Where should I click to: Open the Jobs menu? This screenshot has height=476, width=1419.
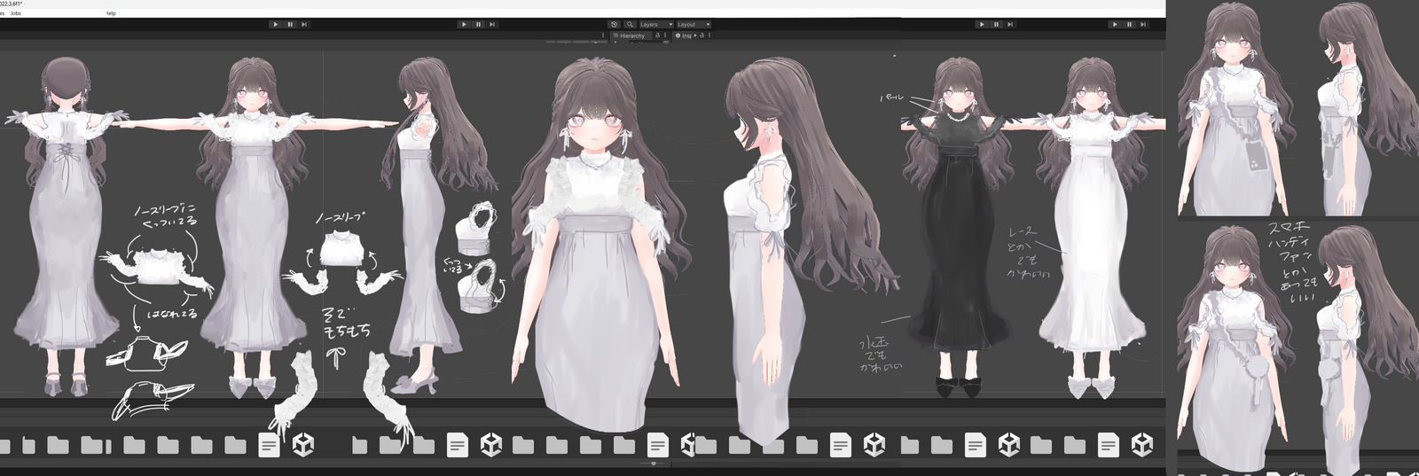tap(16, 13)
